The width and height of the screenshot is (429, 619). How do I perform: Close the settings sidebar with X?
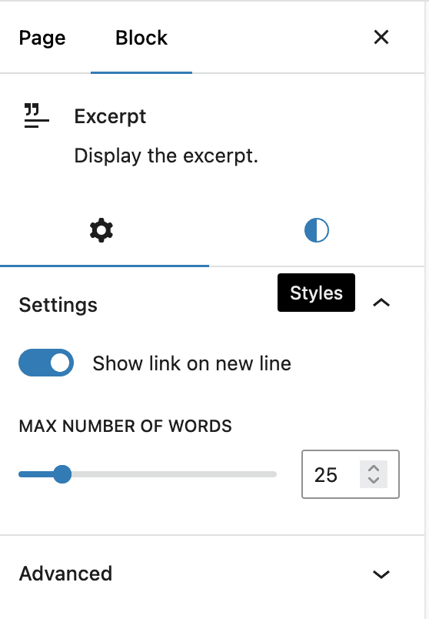(381, 38)
